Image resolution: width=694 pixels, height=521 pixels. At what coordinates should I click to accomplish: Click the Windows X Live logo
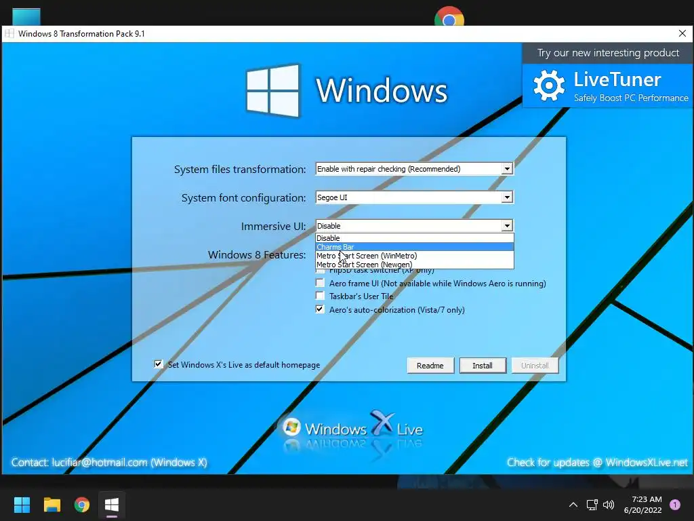(x=352, y=429)
